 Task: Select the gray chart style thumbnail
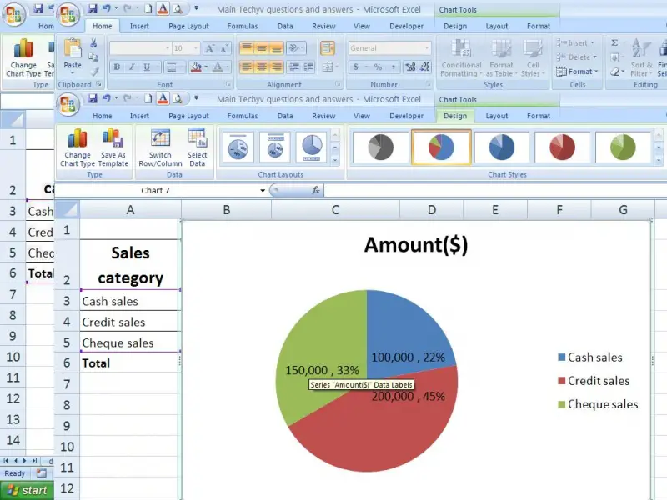(381, 147)
